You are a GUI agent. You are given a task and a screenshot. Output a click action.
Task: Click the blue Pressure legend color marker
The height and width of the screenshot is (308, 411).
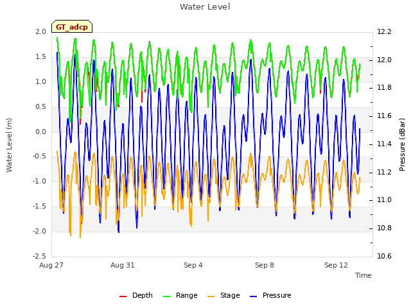pos(253,296)
